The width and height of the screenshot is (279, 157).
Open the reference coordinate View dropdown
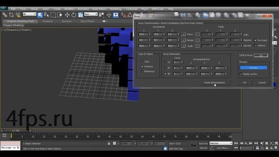point(91,14)
